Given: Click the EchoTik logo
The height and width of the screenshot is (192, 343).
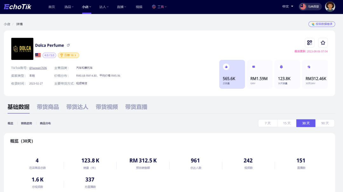Looking at the screenshot, I should pyautogui.click(x=17, y=7).
